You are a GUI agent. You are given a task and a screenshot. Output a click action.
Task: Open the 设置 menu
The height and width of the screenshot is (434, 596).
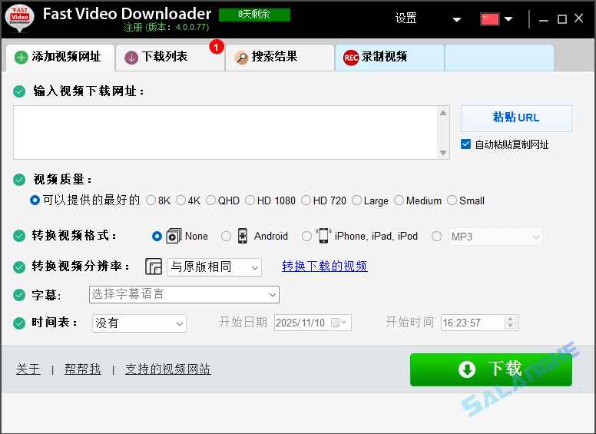click(406, 18)
